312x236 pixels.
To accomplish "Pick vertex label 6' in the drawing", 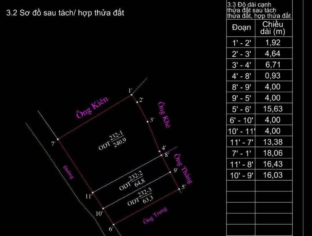I will 111,228.
